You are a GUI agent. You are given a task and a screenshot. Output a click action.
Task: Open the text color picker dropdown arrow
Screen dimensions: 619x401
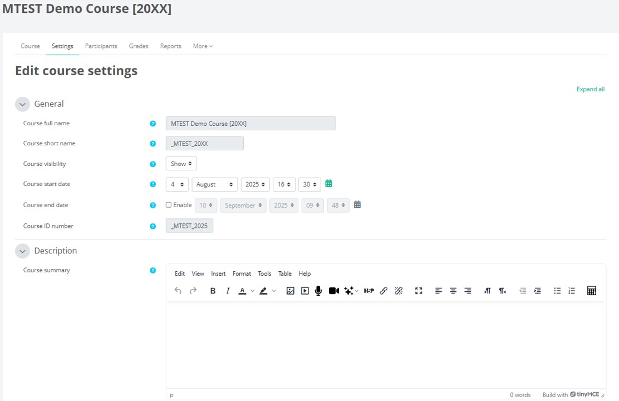point(252,291)
